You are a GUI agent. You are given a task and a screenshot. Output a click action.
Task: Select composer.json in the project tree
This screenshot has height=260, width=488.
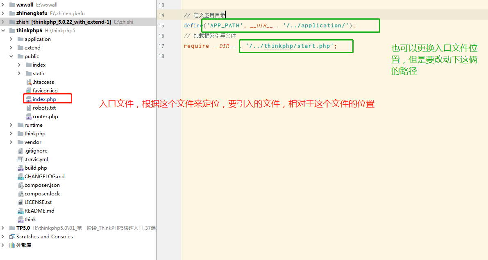click(x=42, y=185)
